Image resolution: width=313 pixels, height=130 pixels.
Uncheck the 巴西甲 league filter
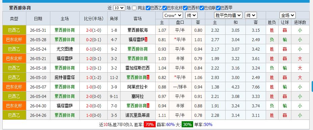tap(218, 8)
